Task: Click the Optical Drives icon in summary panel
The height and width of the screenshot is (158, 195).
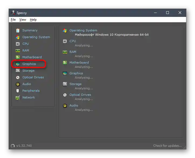Action: 65,95
